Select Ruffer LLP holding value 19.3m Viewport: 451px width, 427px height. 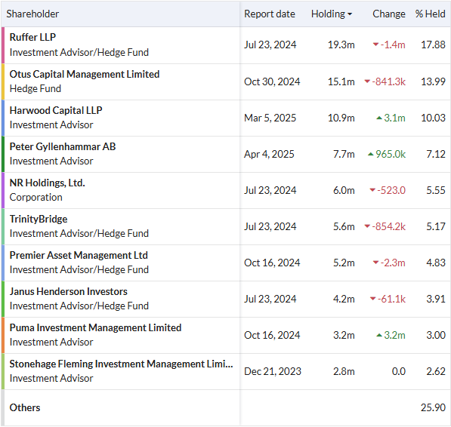341,45
